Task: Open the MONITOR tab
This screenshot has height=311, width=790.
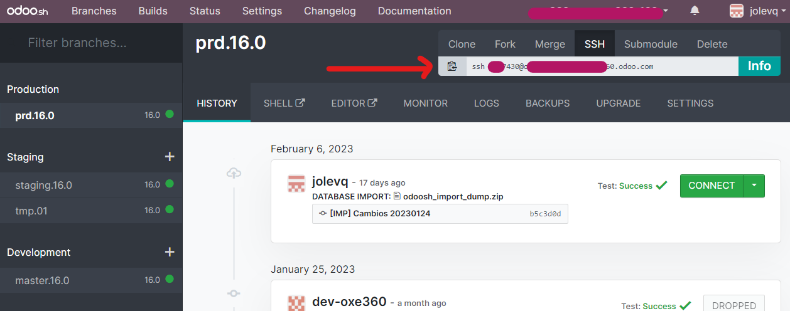Action: click(426, 103)
